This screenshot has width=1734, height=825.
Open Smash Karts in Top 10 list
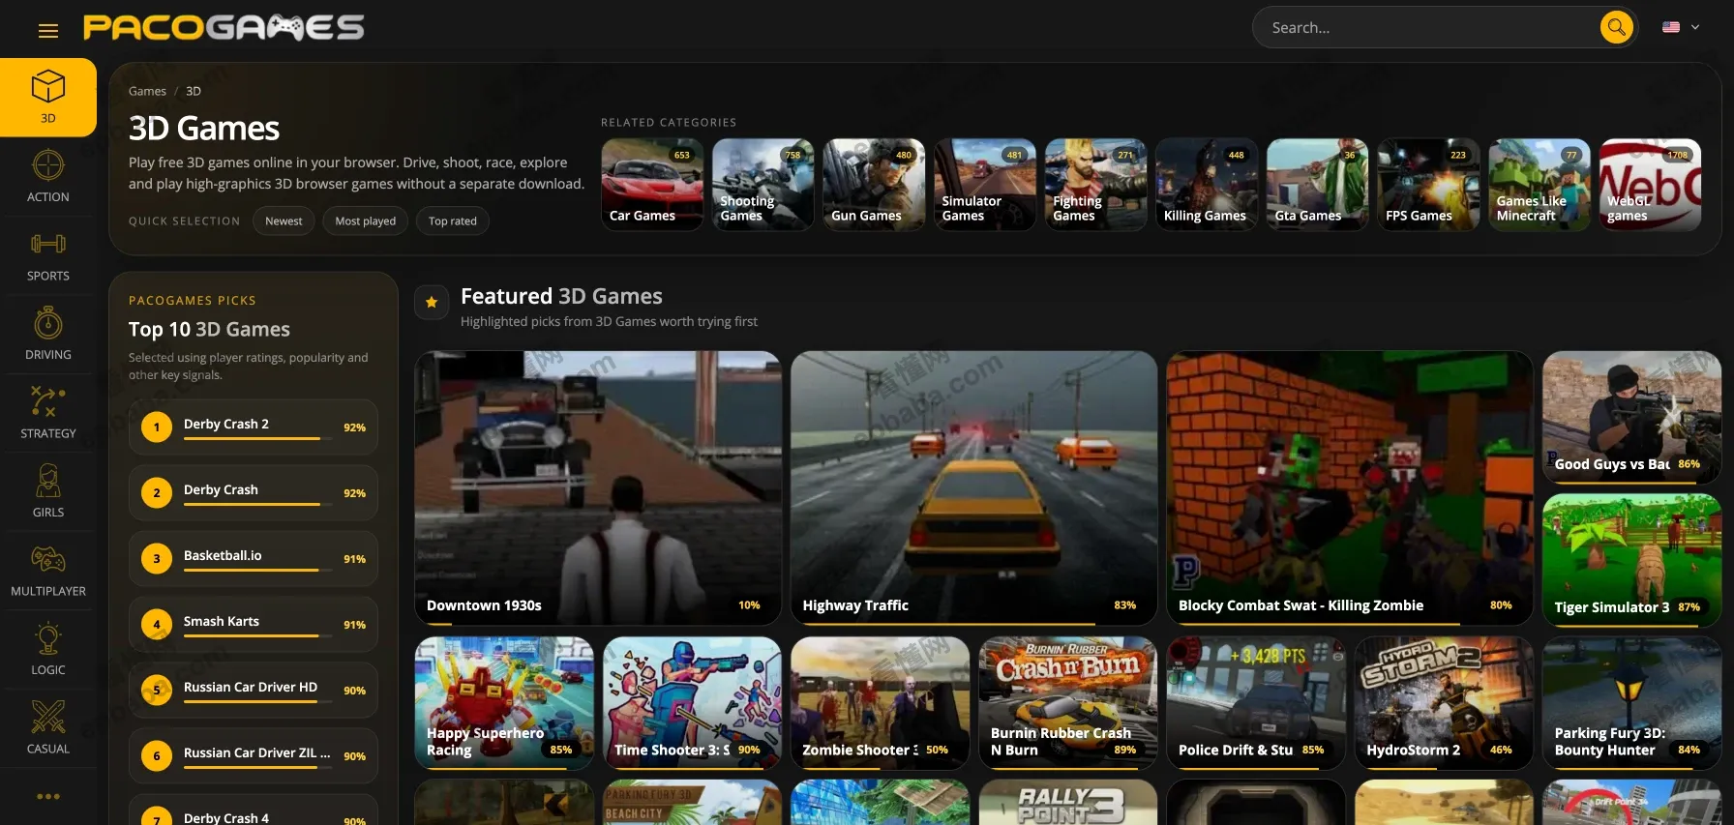point(254,624)
